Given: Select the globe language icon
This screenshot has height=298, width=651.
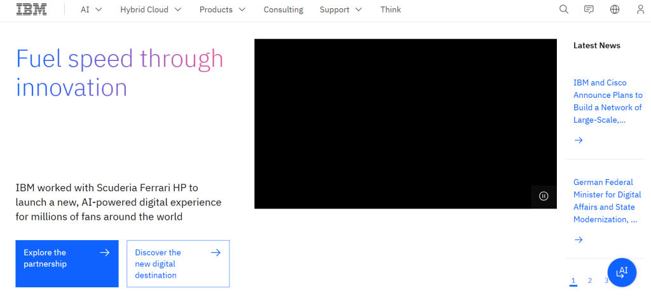Looking at the screenshot, I should pos(614,10).
